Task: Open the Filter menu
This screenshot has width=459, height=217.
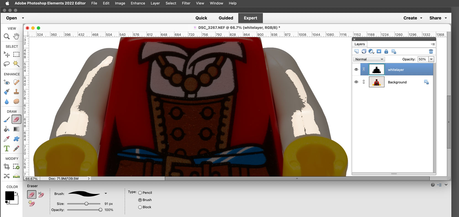Action: 186,3
